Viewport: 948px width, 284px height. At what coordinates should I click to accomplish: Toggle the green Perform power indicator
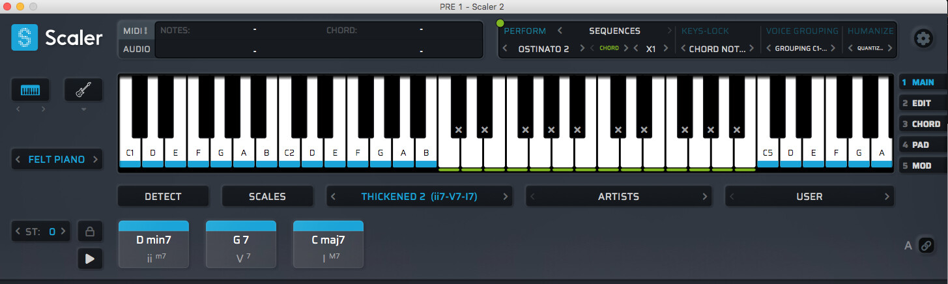point(500,24)
